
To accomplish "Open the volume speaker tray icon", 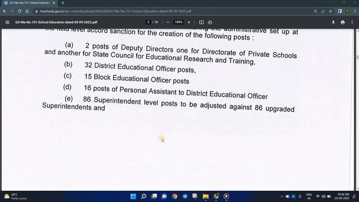I will tap(323, 196).
